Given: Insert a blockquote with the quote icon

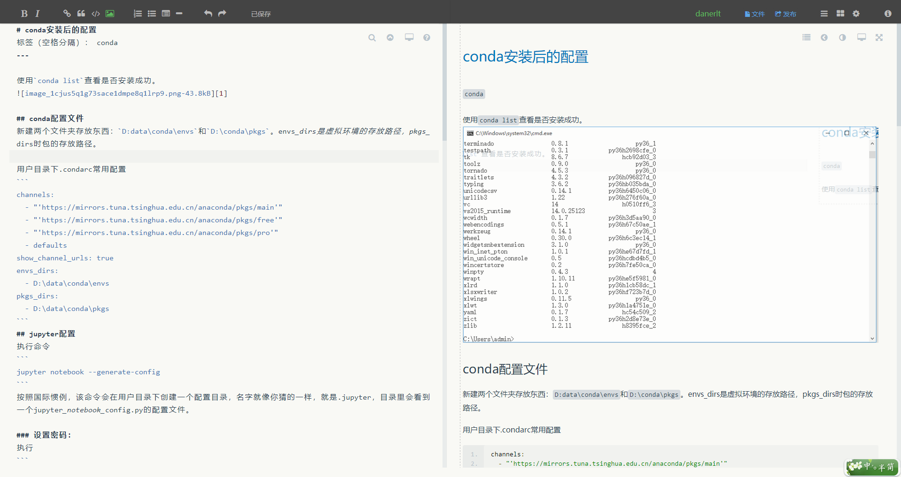Looking at the screenshot, I should pos(81,14).
